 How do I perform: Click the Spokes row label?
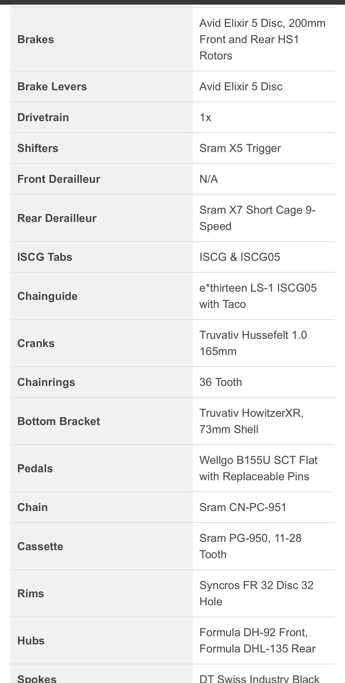click(x=37, y=678)
